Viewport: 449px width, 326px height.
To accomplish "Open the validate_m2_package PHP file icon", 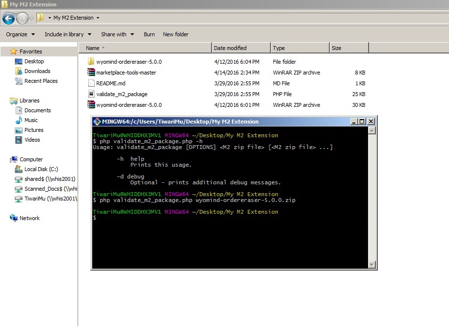I will [91, 94].
